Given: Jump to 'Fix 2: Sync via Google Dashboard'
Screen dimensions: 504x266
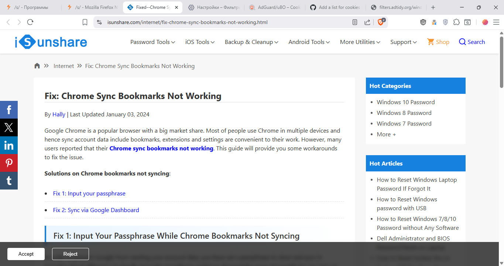Looking at the screenshot, I should click(x=96, y=210).
